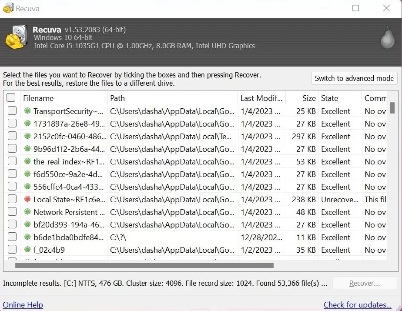
Task: Click green status dot for 1731897a-26e8 file
Action: point(27,124)
